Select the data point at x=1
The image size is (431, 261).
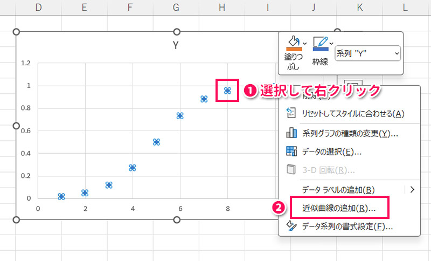[x=61, y=196]
